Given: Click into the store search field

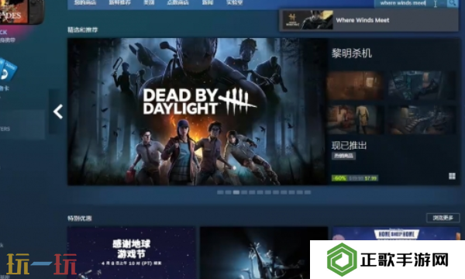Looking at the screenshot, I should [x=410, y=3].
